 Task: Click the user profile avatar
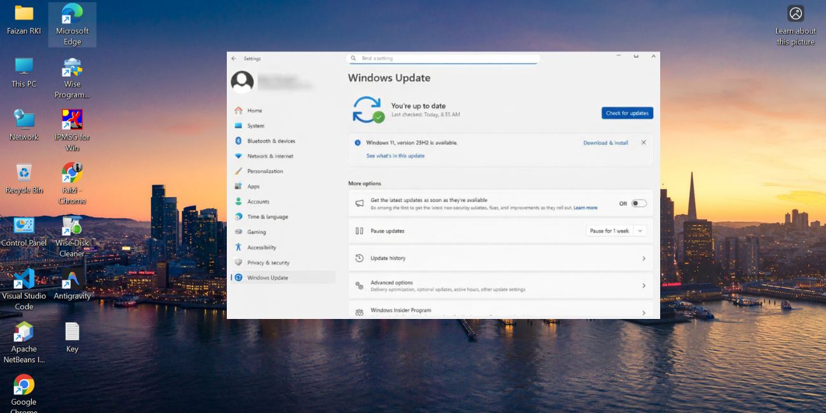tap(242, 82)
